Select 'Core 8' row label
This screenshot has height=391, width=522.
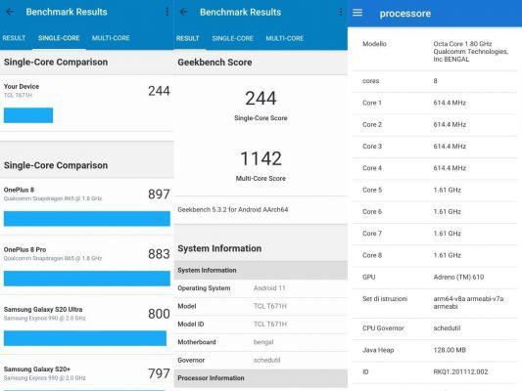(x=372, y=255)
